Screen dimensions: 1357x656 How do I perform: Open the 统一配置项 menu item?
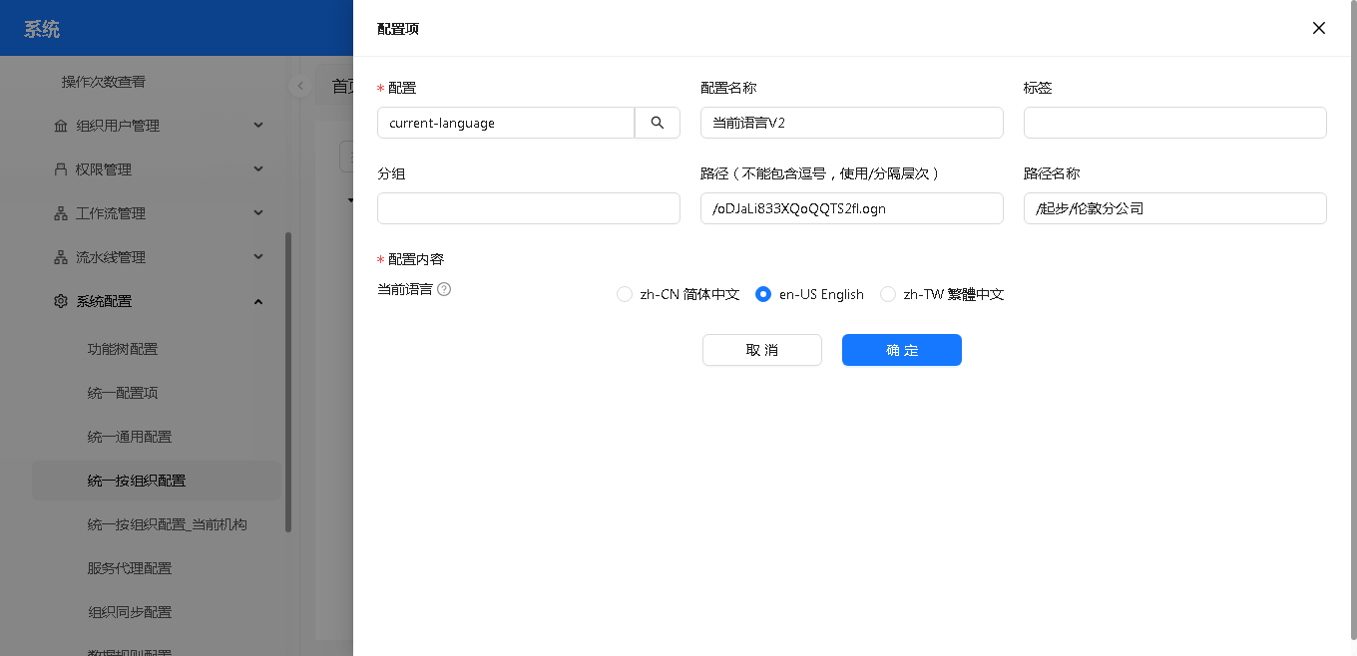tap(123, 393)
